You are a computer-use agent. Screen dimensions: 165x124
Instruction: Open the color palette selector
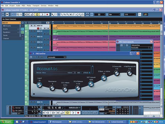point(146,14)
